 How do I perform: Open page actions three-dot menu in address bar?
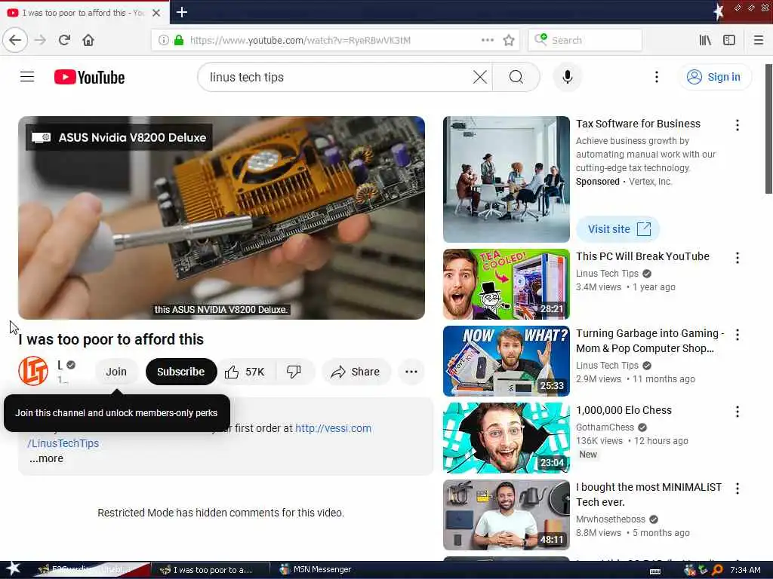(x=487, y=40)
